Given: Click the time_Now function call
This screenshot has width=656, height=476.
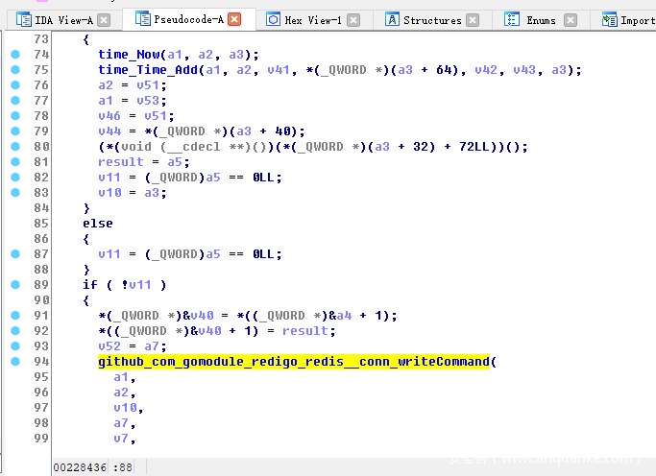Looking at the screenshot, I should pyautogui.click(x=130, y=55).
